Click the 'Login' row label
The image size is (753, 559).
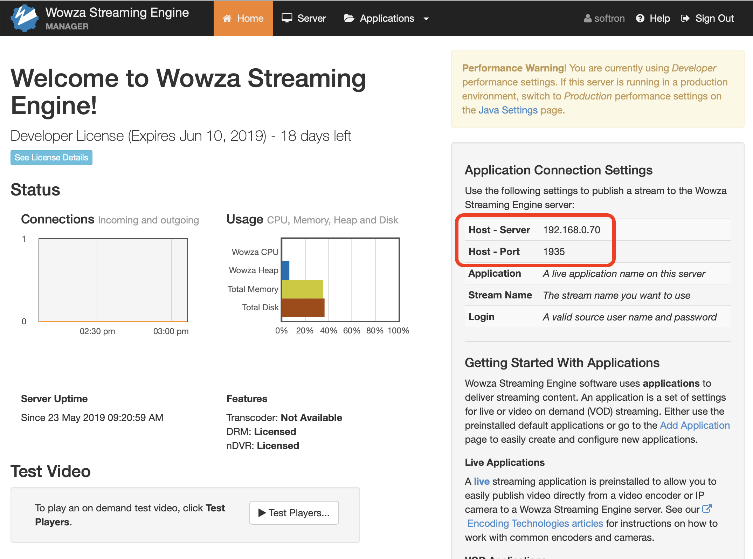(x=482, y=317)
